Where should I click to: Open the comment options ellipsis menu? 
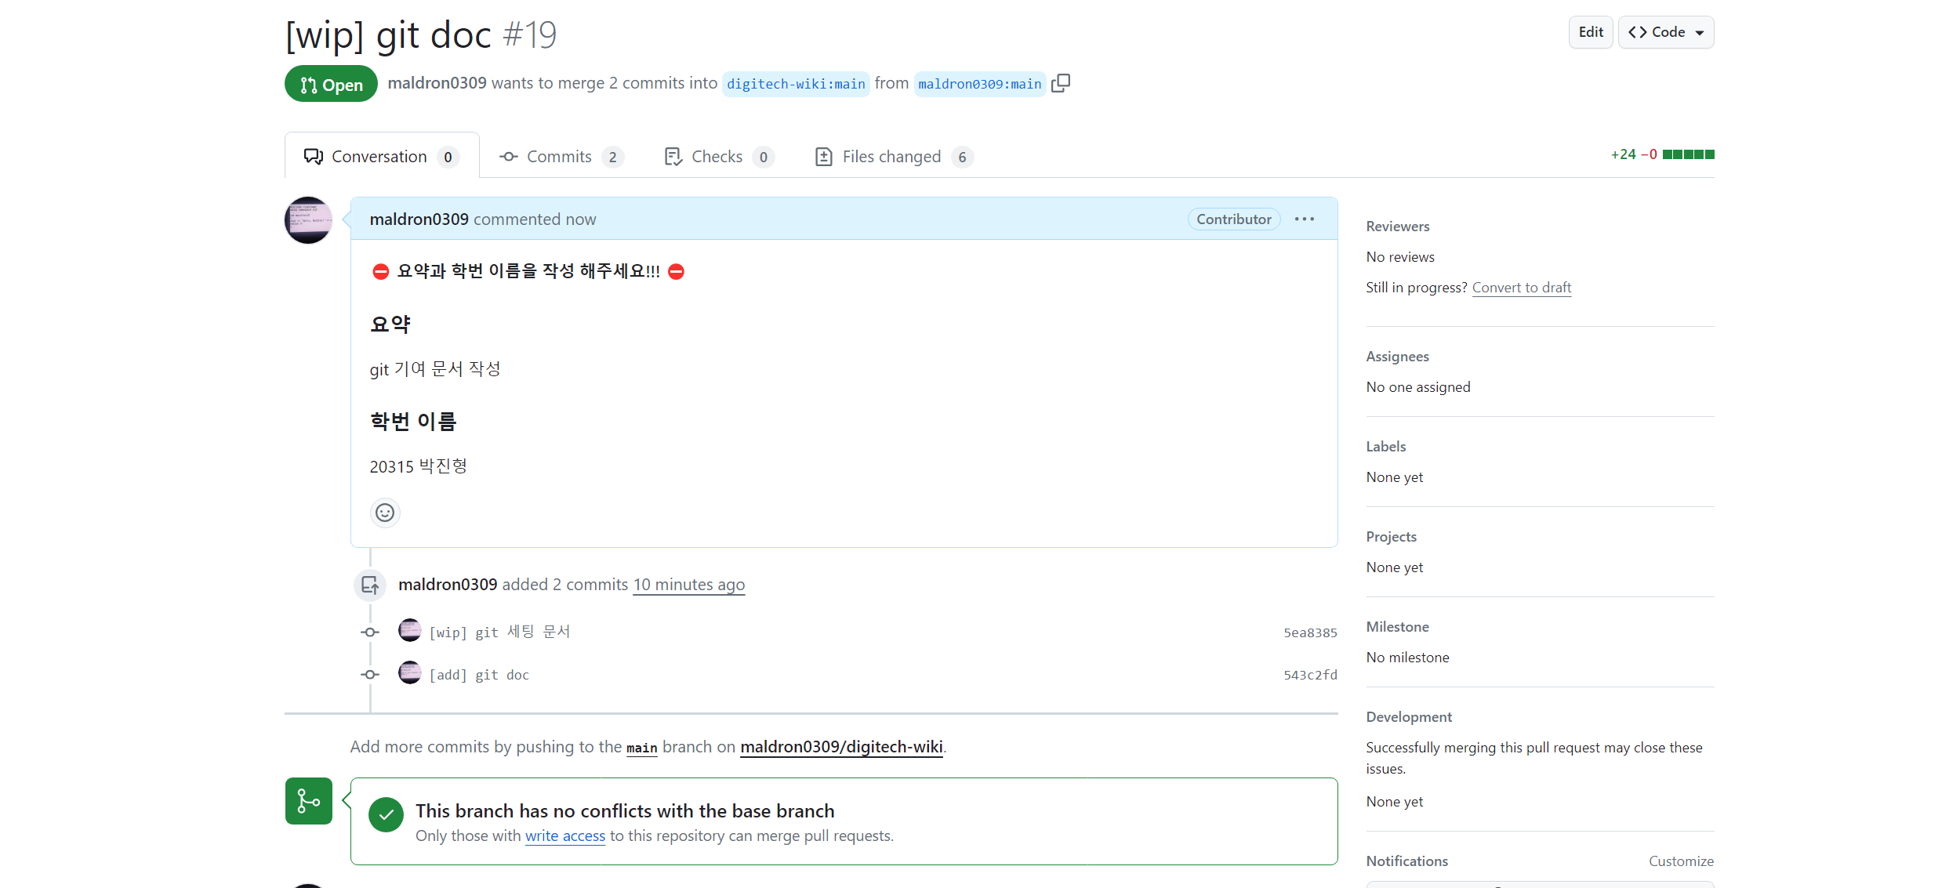(1304, 219)
